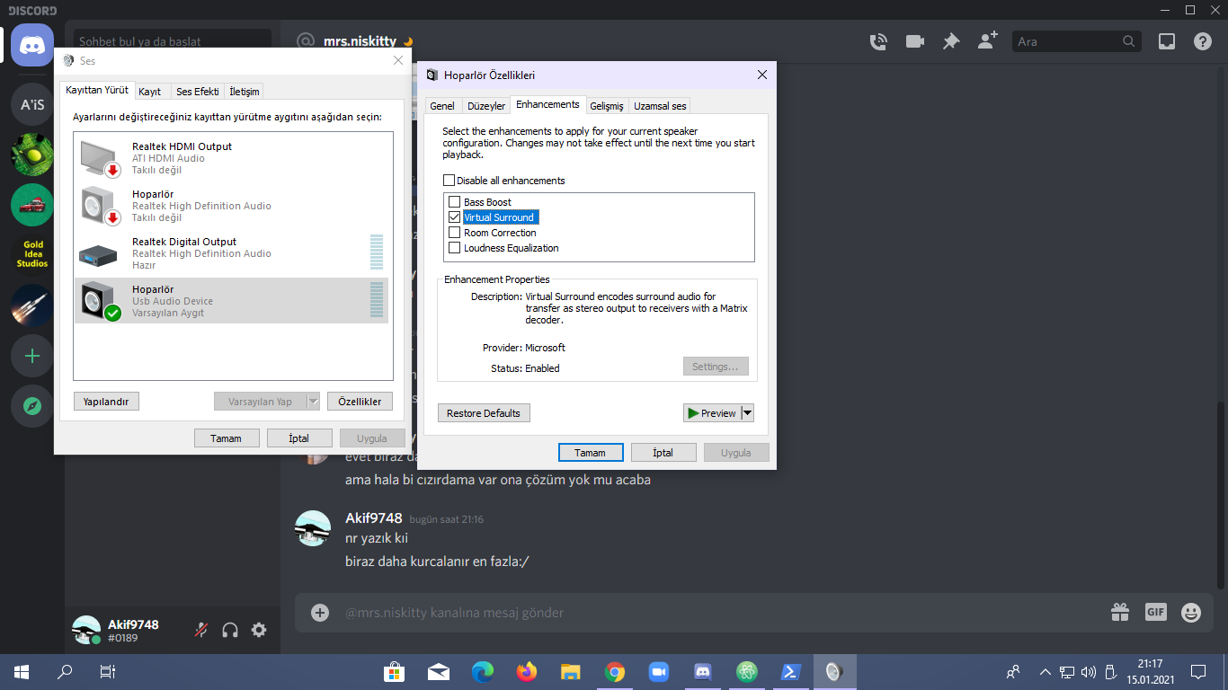Switch to Düzeyler tab
Viewport: 1228px width, 690px height.
click(x=486, y=106)
